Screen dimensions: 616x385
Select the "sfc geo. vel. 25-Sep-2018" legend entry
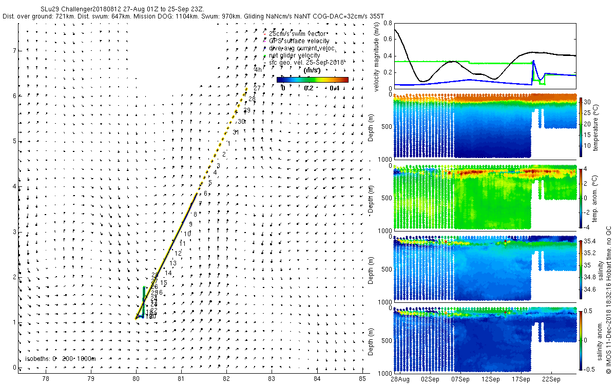(306, 62)
